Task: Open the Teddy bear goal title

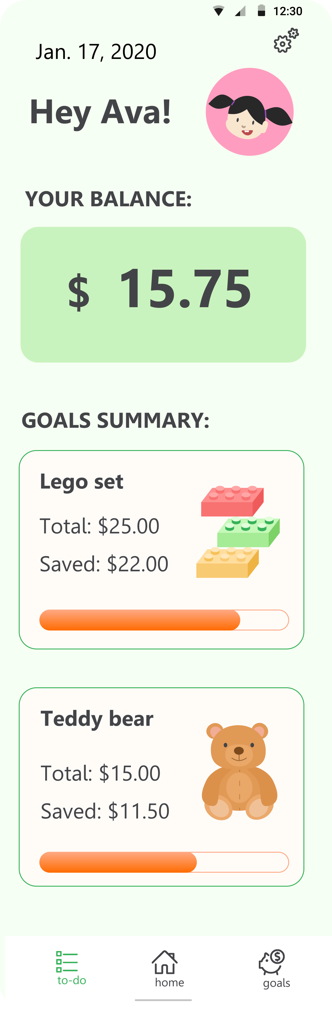Action: click(97, 719)
